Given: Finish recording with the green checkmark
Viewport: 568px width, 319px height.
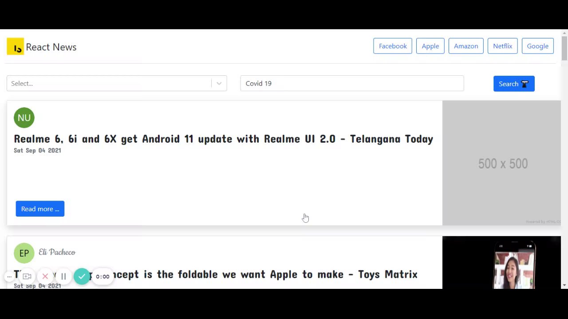Looking at the screenshot, I should (x=82, y=276).
